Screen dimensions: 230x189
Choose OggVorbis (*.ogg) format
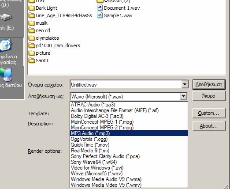click(x=129, y=139)
